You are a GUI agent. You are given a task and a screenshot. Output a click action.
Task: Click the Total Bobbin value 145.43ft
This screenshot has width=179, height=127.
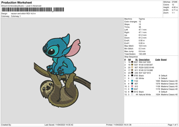(x=142, y=54)
